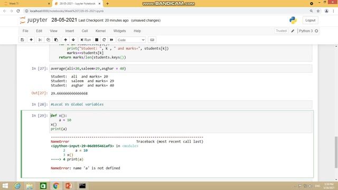Screen dimensions: 338x190
Task: Save the notebook with the floppy disk icon
Action: click(22, 40)
